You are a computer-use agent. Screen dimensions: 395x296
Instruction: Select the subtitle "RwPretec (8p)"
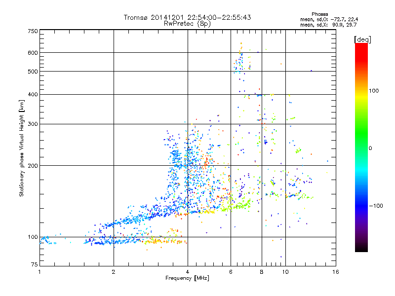click(187, 24)
